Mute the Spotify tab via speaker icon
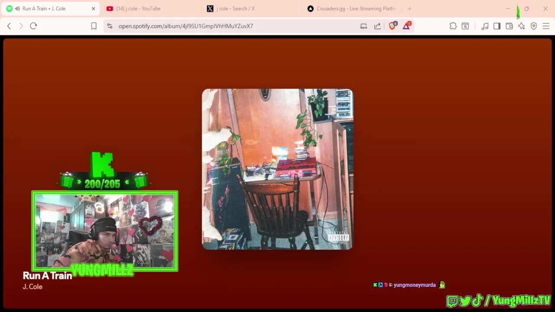Image resolution: width=555 pixels, height=312 pixels. coord(17,9)
